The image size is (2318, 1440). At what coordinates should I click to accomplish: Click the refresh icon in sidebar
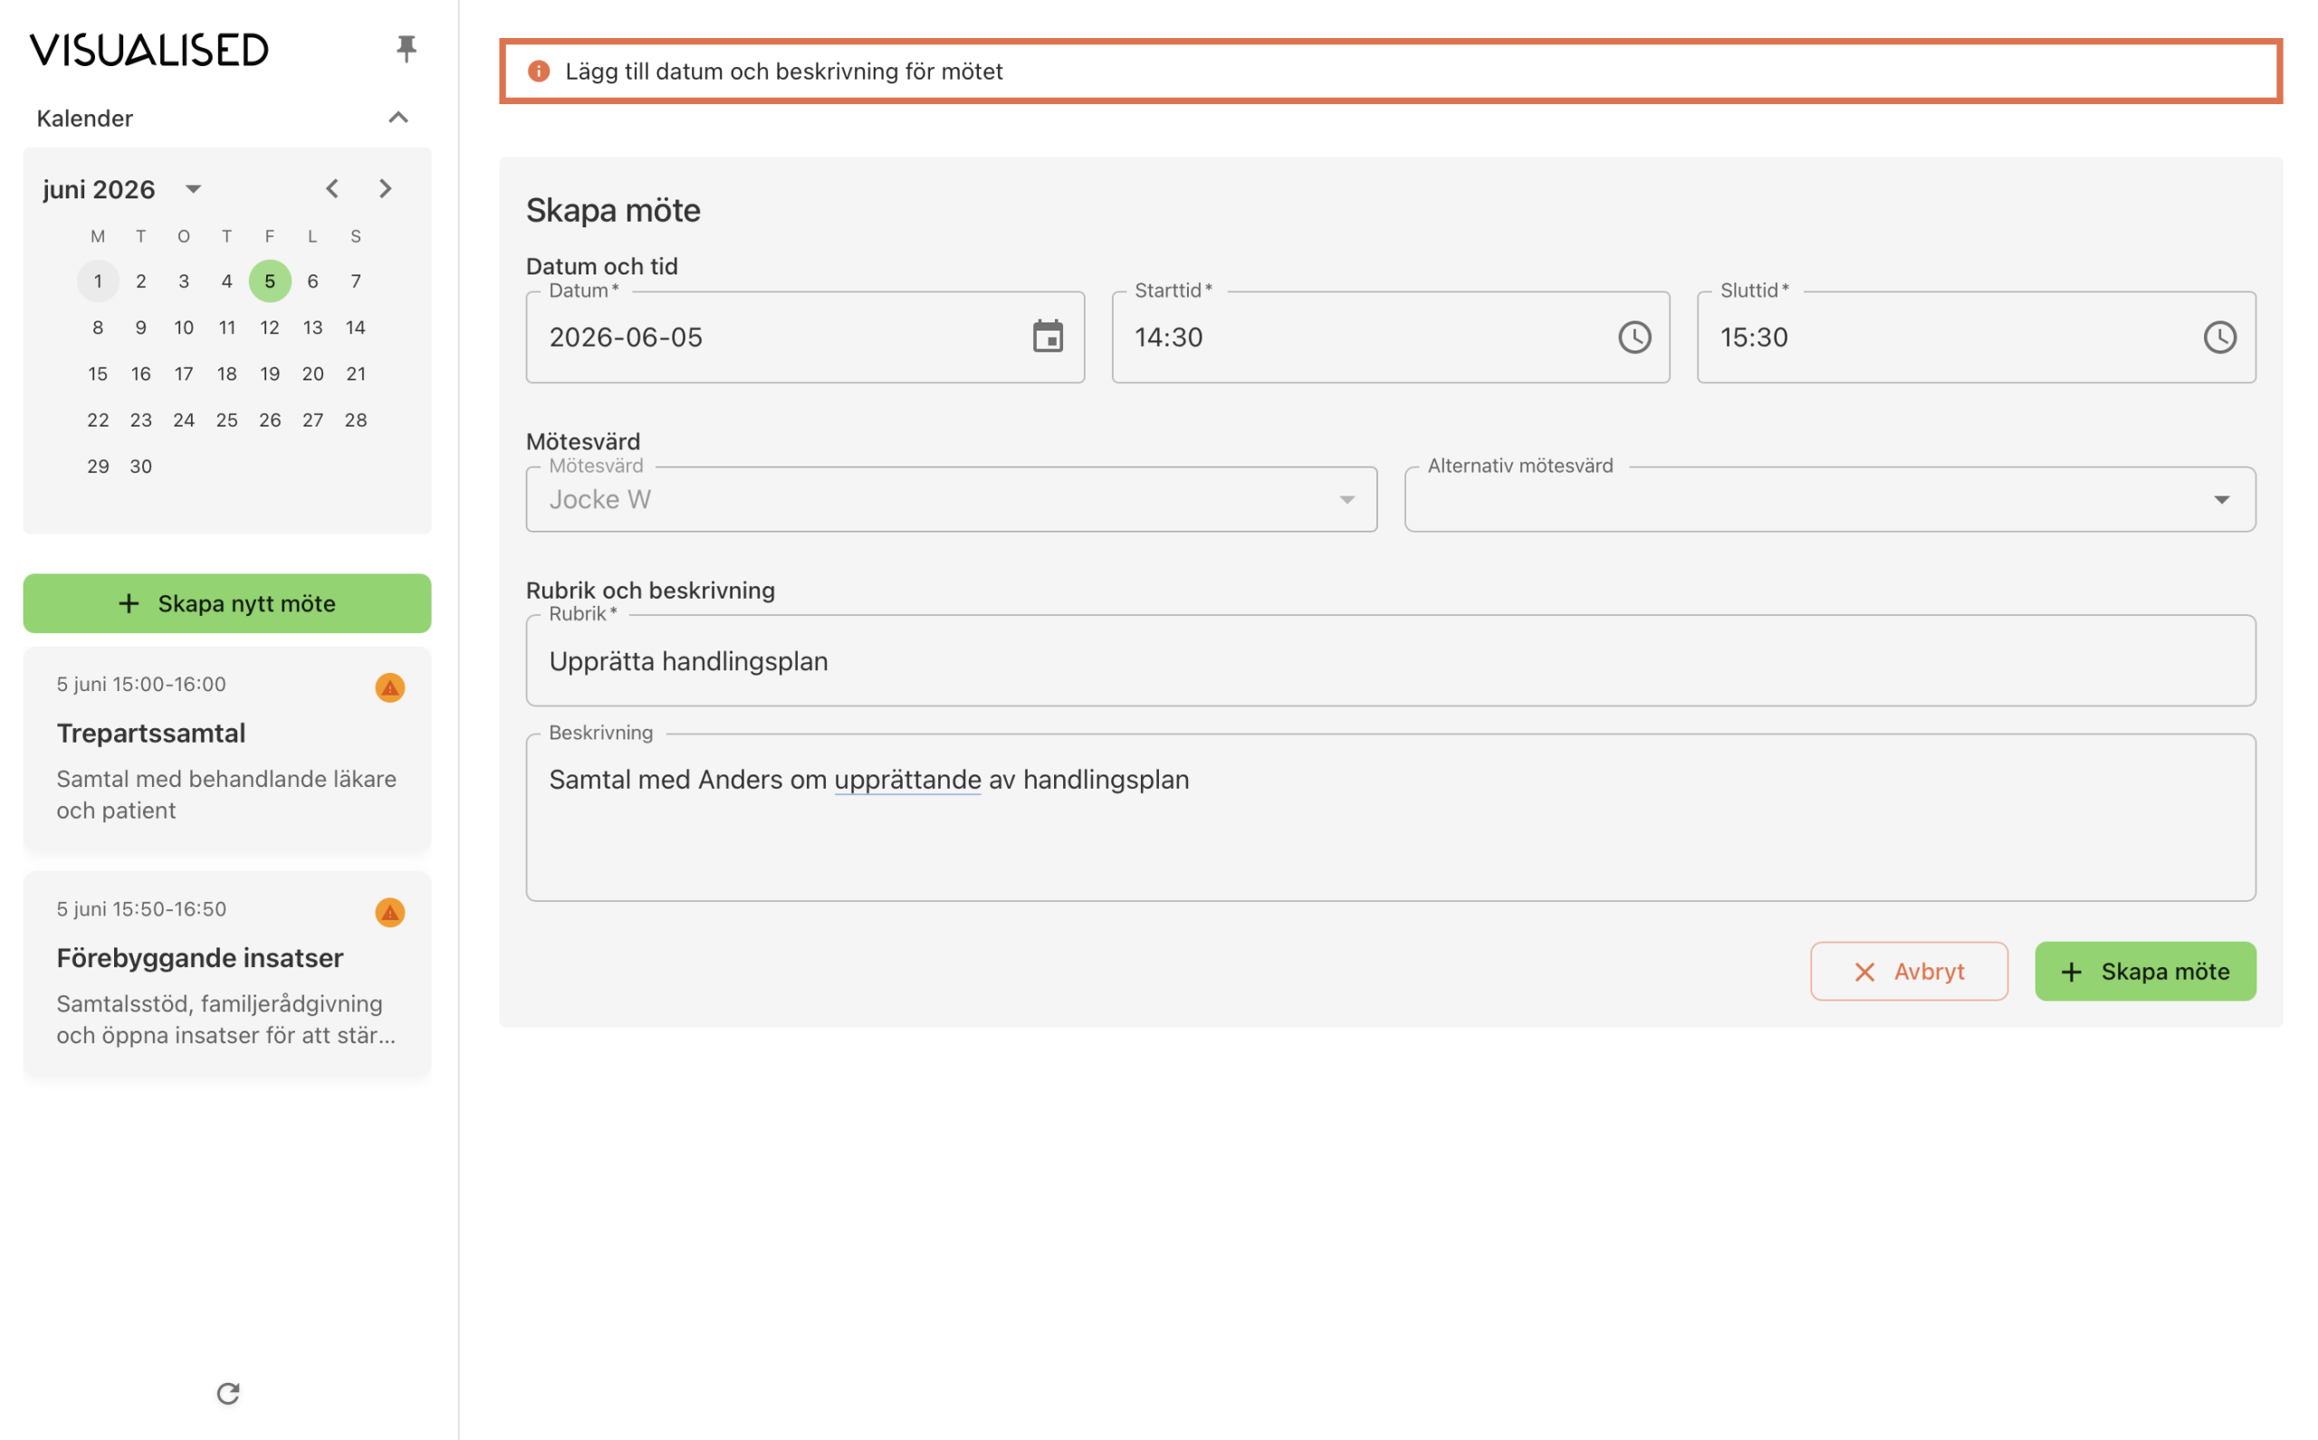[x=227, y=1393]
